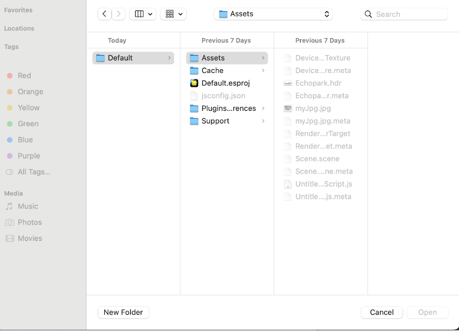Viewport: 459px width, 331px height.
Task: Click the Cancel button
Action: click(382, 312)
